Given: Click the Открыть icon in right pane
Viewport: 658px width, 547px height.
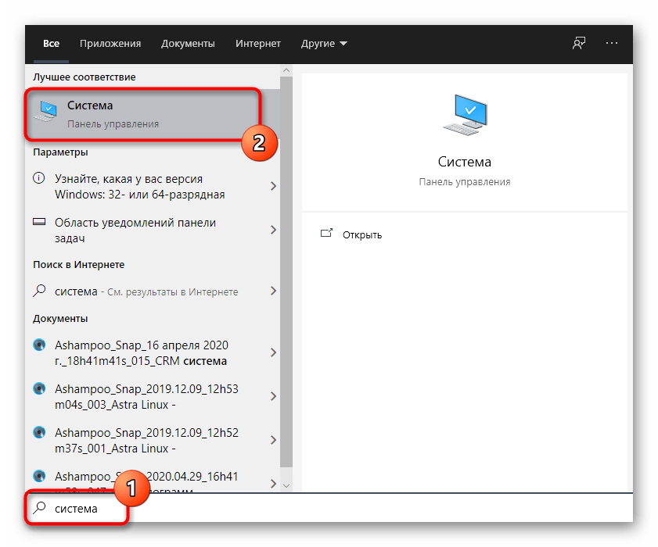Looking at the screenshot, I should [327, 234].
